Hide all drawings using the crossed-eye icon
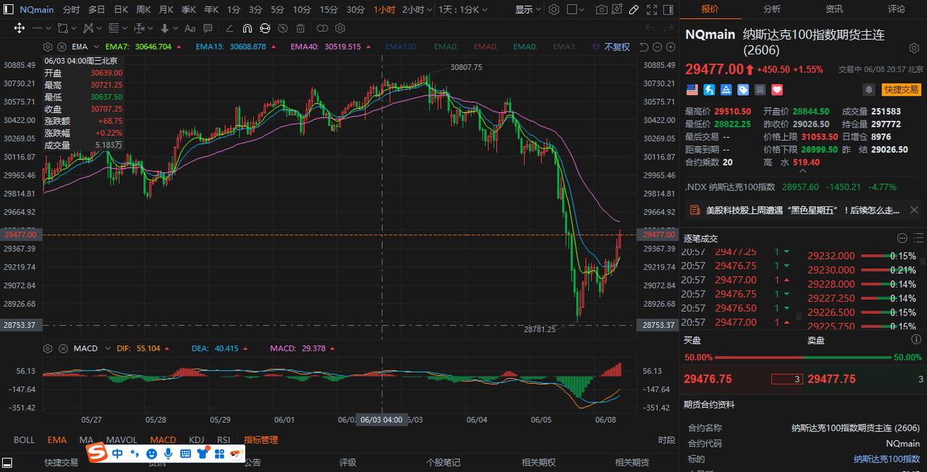The image size is (927, 472). tap(282, 28)
